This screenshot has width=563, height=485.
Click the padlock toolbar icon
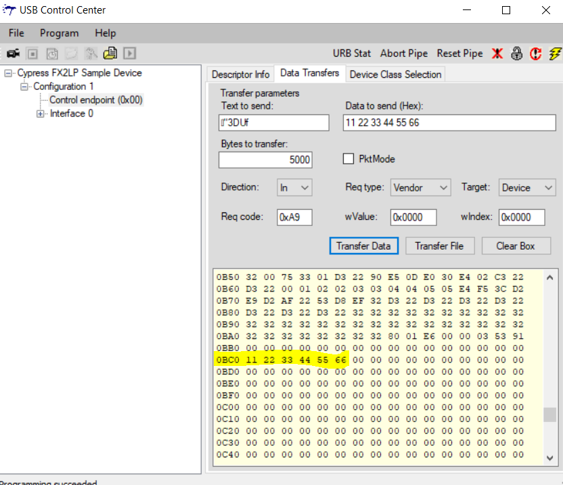(517, 53)
